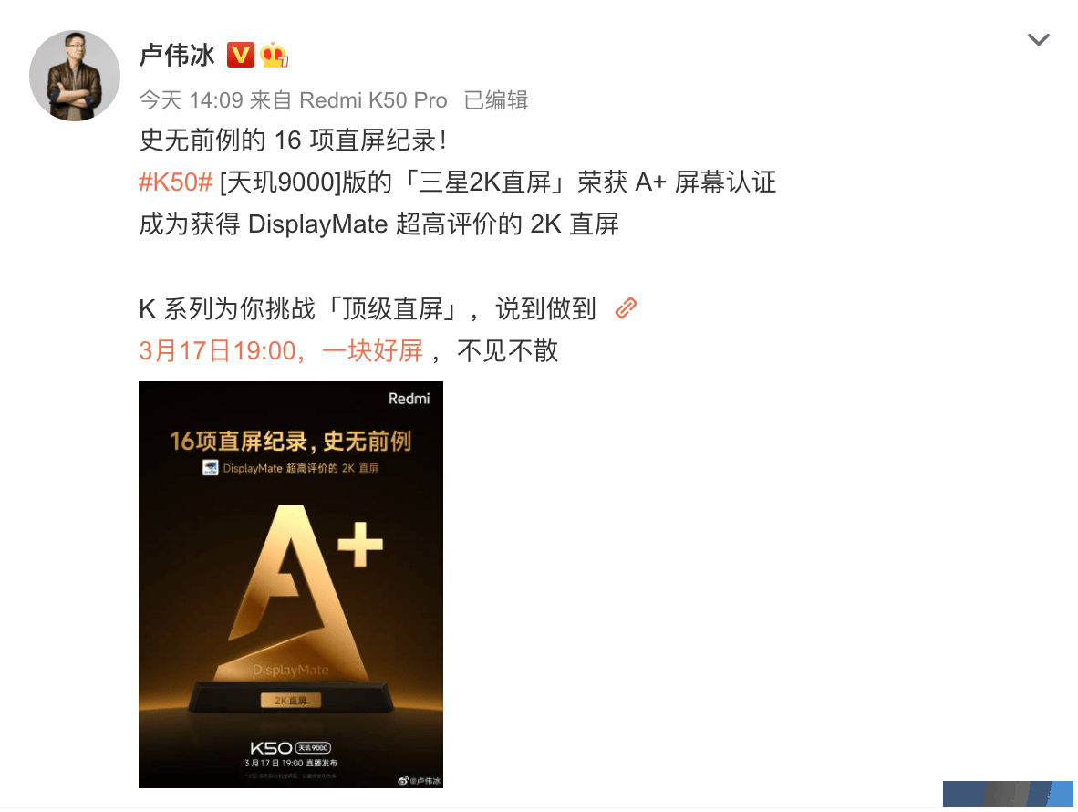Click the Weibo watermark @卢伟冰 in poster
Screen dimensions: 1078x812
point(420,780)
